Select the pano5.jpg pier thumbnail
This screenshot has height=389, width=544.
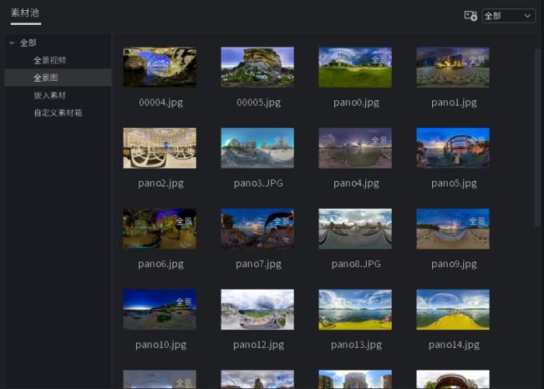(x=453, y=148)
